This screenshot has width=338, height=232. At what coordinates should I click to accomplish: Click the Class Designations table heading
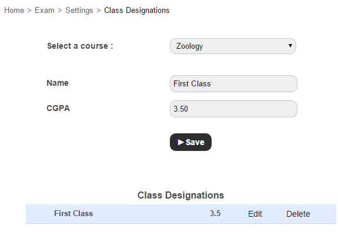coord(180,195)
